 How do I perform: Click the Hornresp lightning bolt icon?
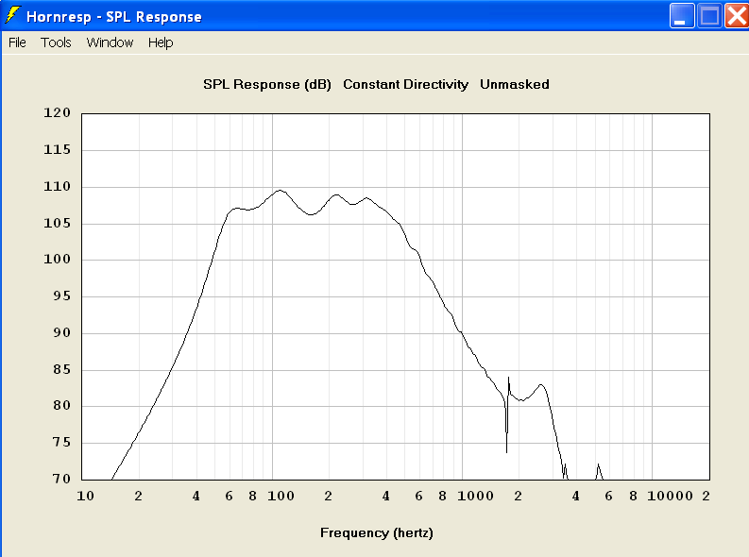13,15
